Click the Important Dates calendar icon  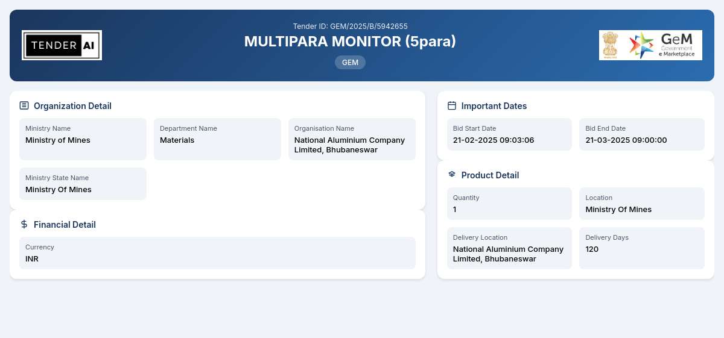[x=452, y=105]
